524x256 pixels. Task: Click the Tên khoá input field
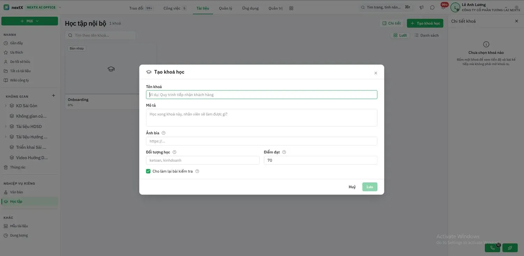tap(262, 95)
